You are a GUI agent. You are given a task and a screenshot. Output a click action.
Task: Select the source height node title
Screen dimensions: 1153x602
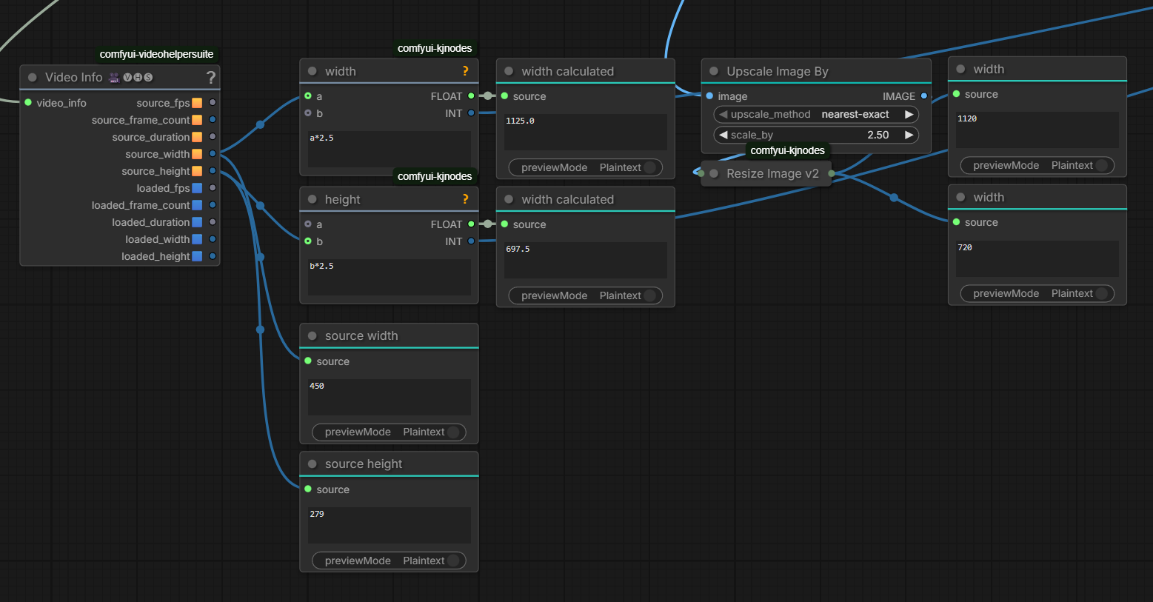(x=364, y=464)
